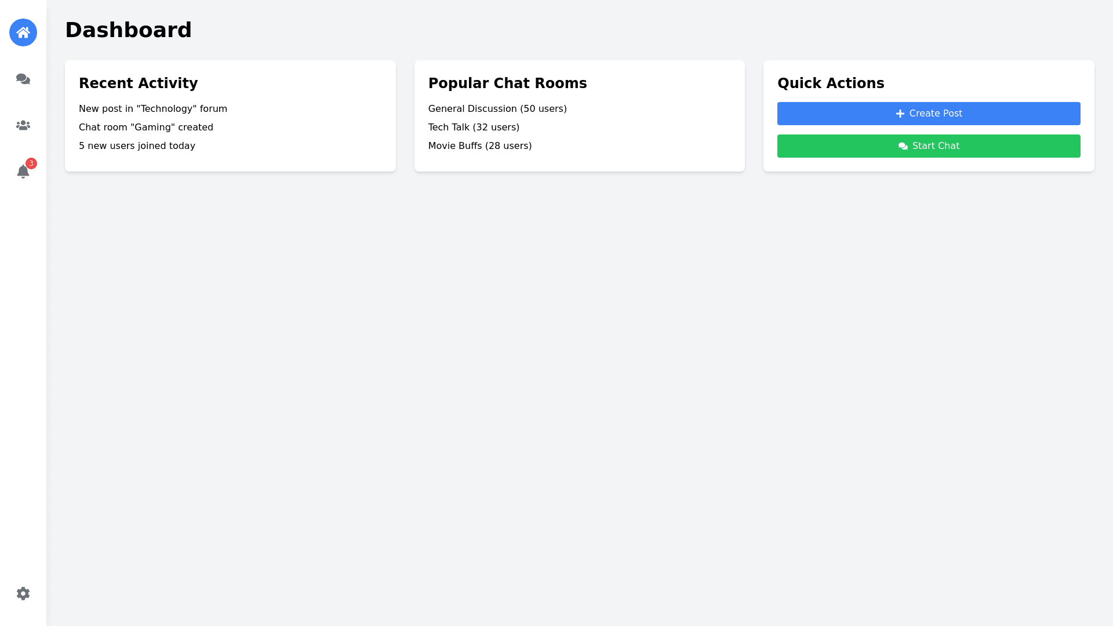This screenshot has height=626, width=1113.
Task: Click the Popular Chat Rooms card title
Action: [x=507, y=83]
